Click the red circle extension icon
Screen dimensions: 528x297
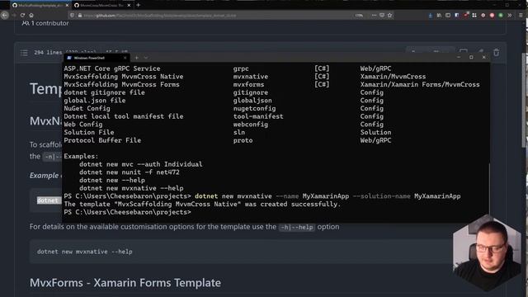pos(492,16)
